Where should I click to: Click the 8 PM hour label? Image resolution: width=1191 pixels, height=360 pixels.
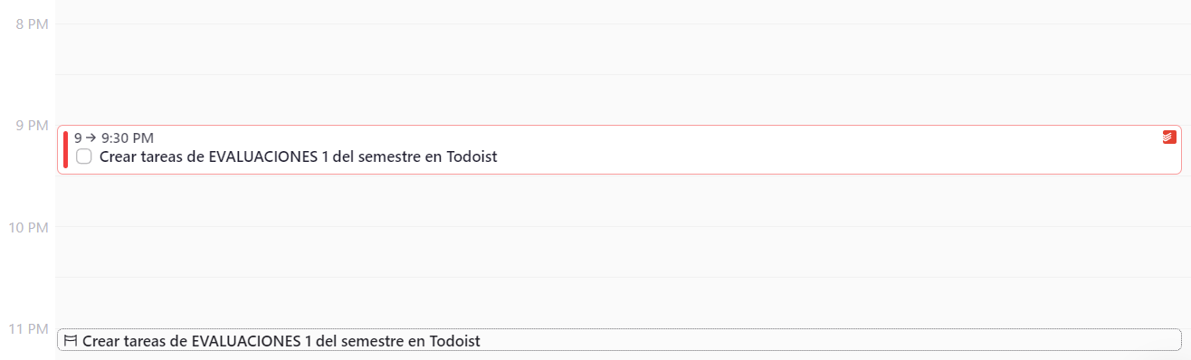(x=32, y=24)
